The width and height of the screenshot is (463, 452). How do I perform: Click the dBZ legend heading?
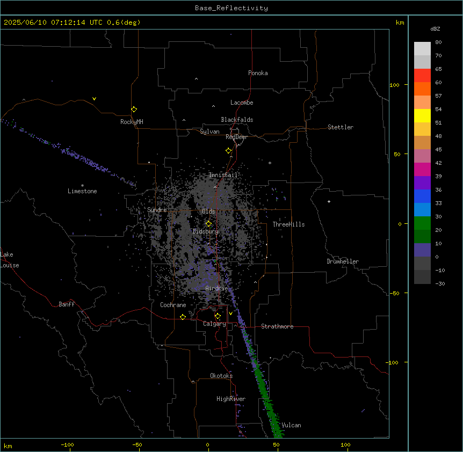pyautogui.click(x=435, y=28)
